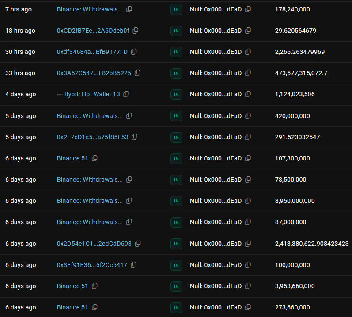Open address 0x3A52C547...F82bB5225
This screenshot has width=352, height=317.
point(94,73)
